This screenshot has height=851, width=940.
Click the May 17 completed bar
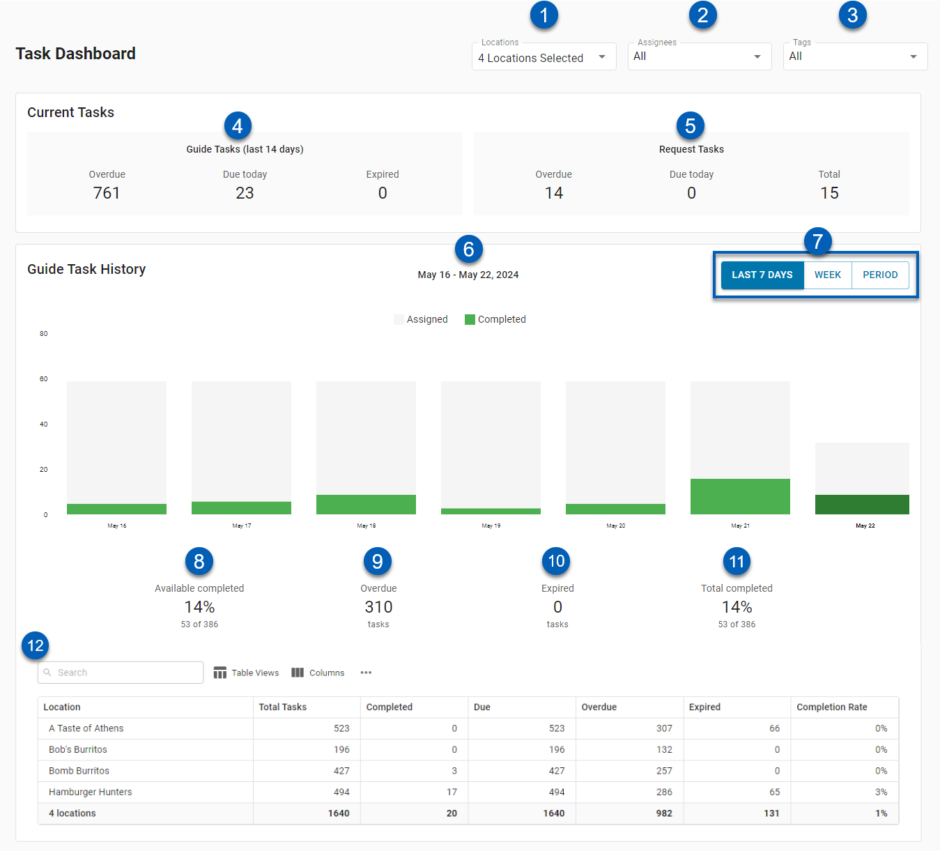click(x=241, y=508)
